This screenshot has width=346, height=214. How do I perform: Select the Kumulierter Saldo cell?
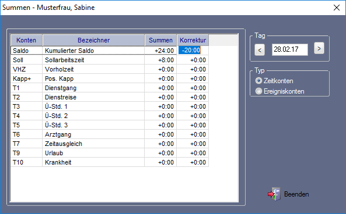point(93,51)
